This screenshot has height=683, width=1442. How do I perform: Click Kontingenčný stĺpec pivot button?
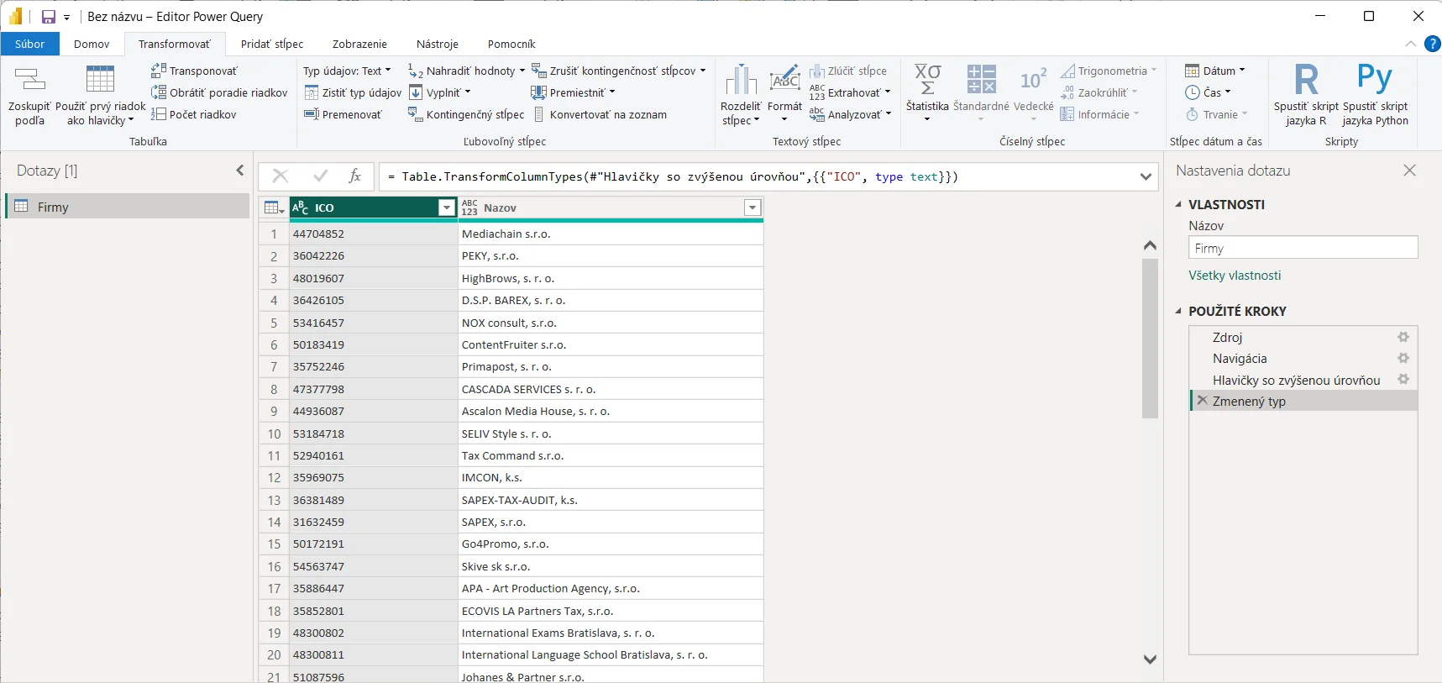click(466, 114)
